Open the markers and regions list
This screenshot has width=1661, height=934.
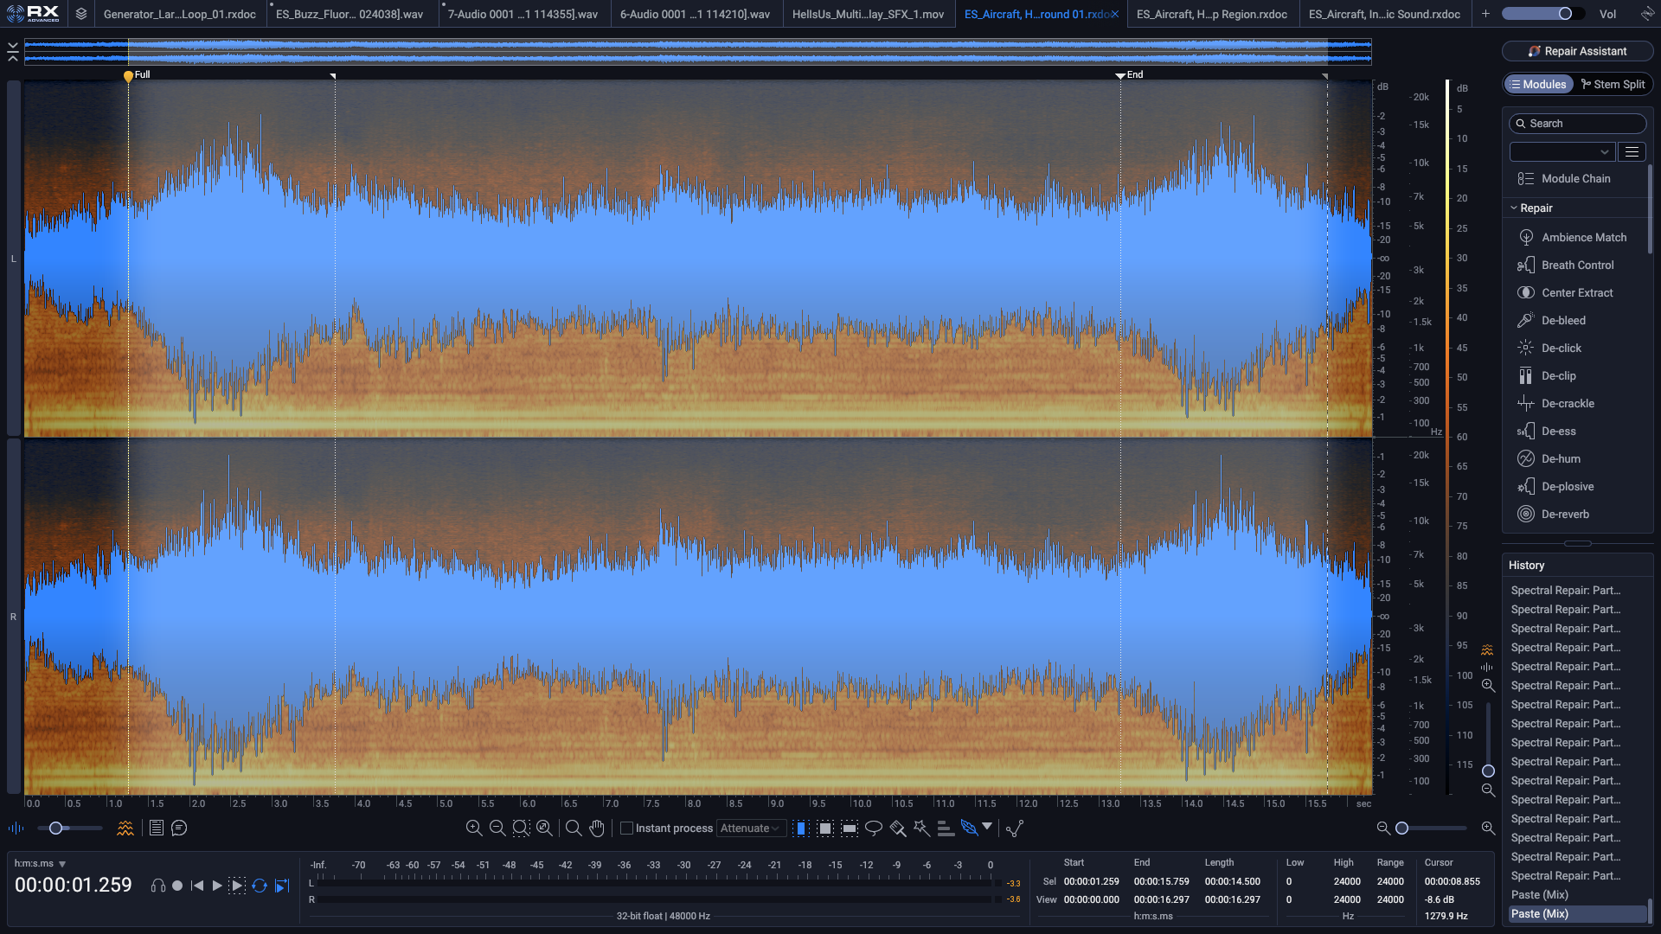coord(157,828)
